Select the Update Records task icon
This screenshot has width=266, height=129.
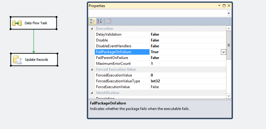coord(17,60)
